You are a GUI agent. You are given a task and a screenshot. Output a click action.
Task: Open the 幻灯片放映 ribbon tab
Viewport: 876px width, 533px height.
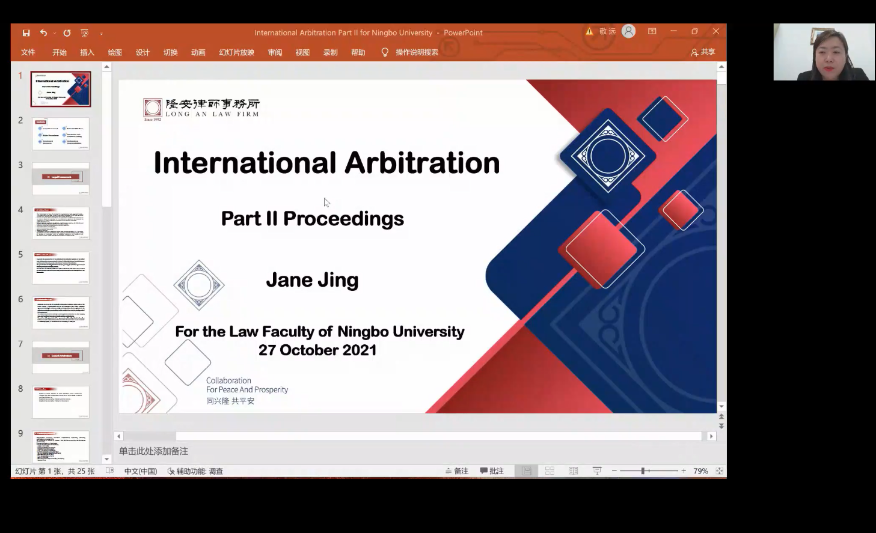(x=236, y=52)
